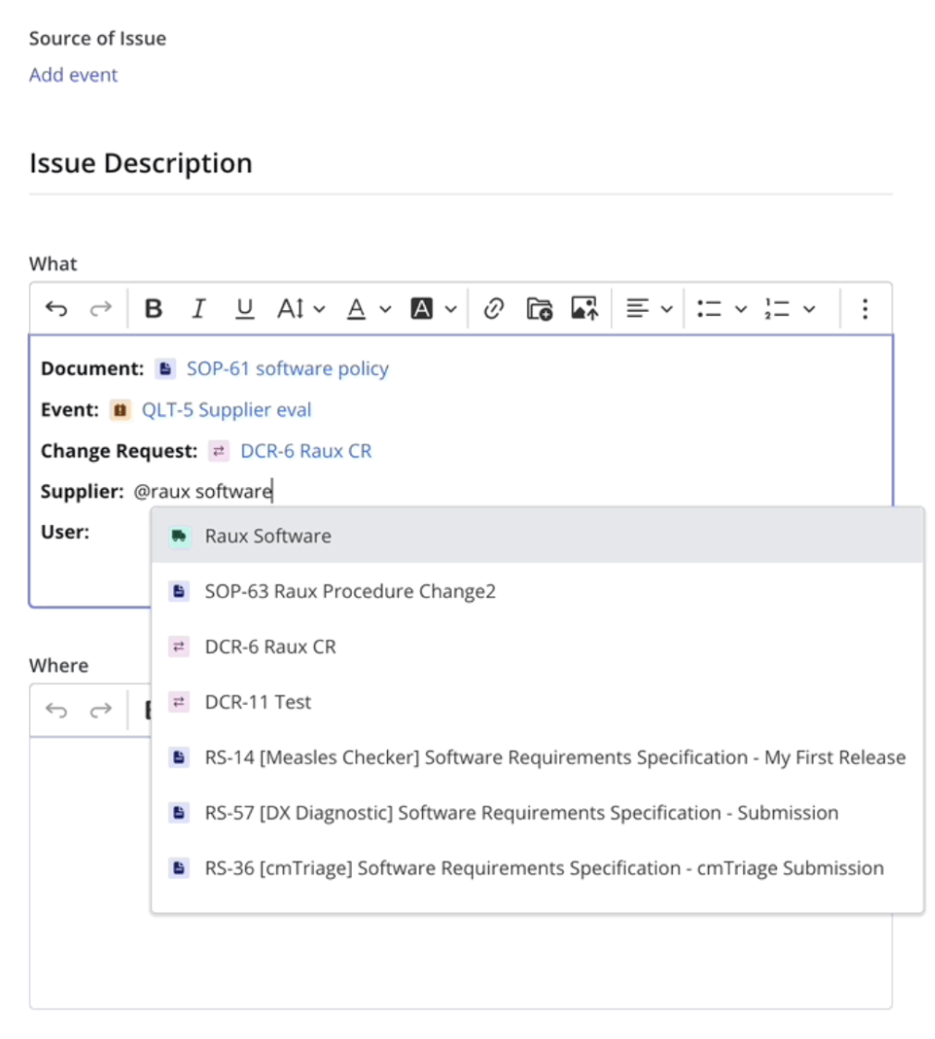
Task: Click the image upload icon
Action: (x=584, y=308)
